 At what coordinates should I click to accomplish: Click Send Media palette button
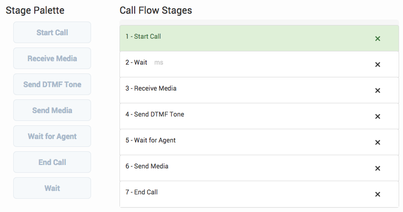coord(52,110)
